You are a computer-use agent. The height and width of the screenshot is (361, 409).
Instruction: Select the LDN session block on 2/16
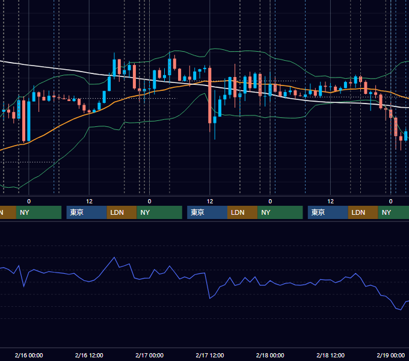click(122, 212)
